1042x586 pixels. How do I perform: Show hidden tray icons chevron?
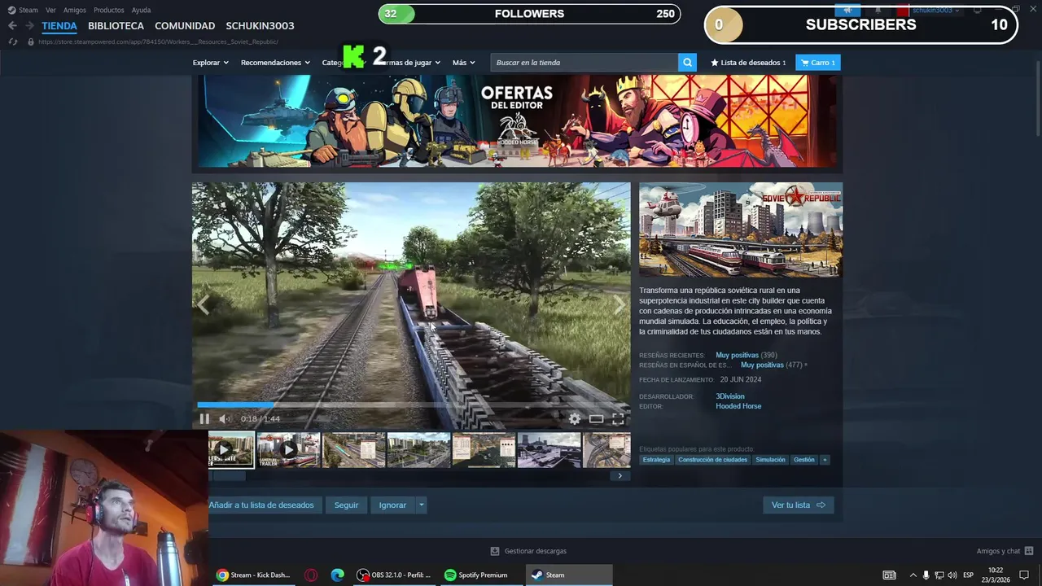point(913,575)
